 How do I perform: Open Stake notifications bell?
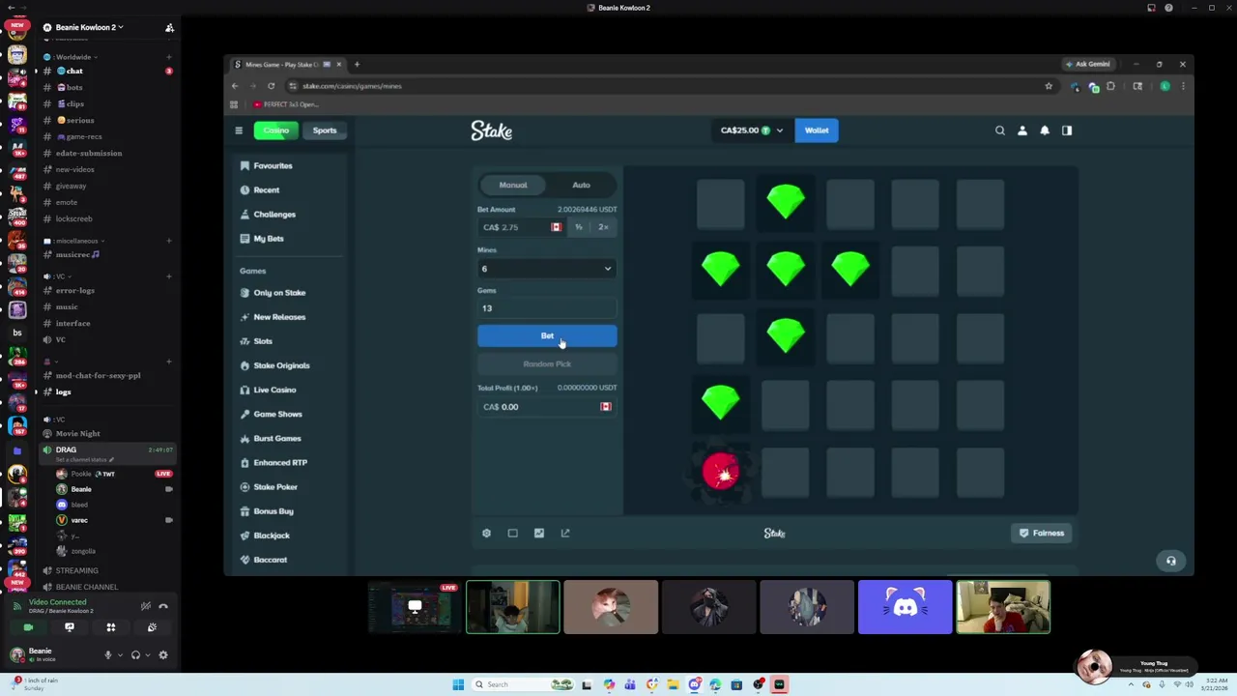pos(1045,130)
